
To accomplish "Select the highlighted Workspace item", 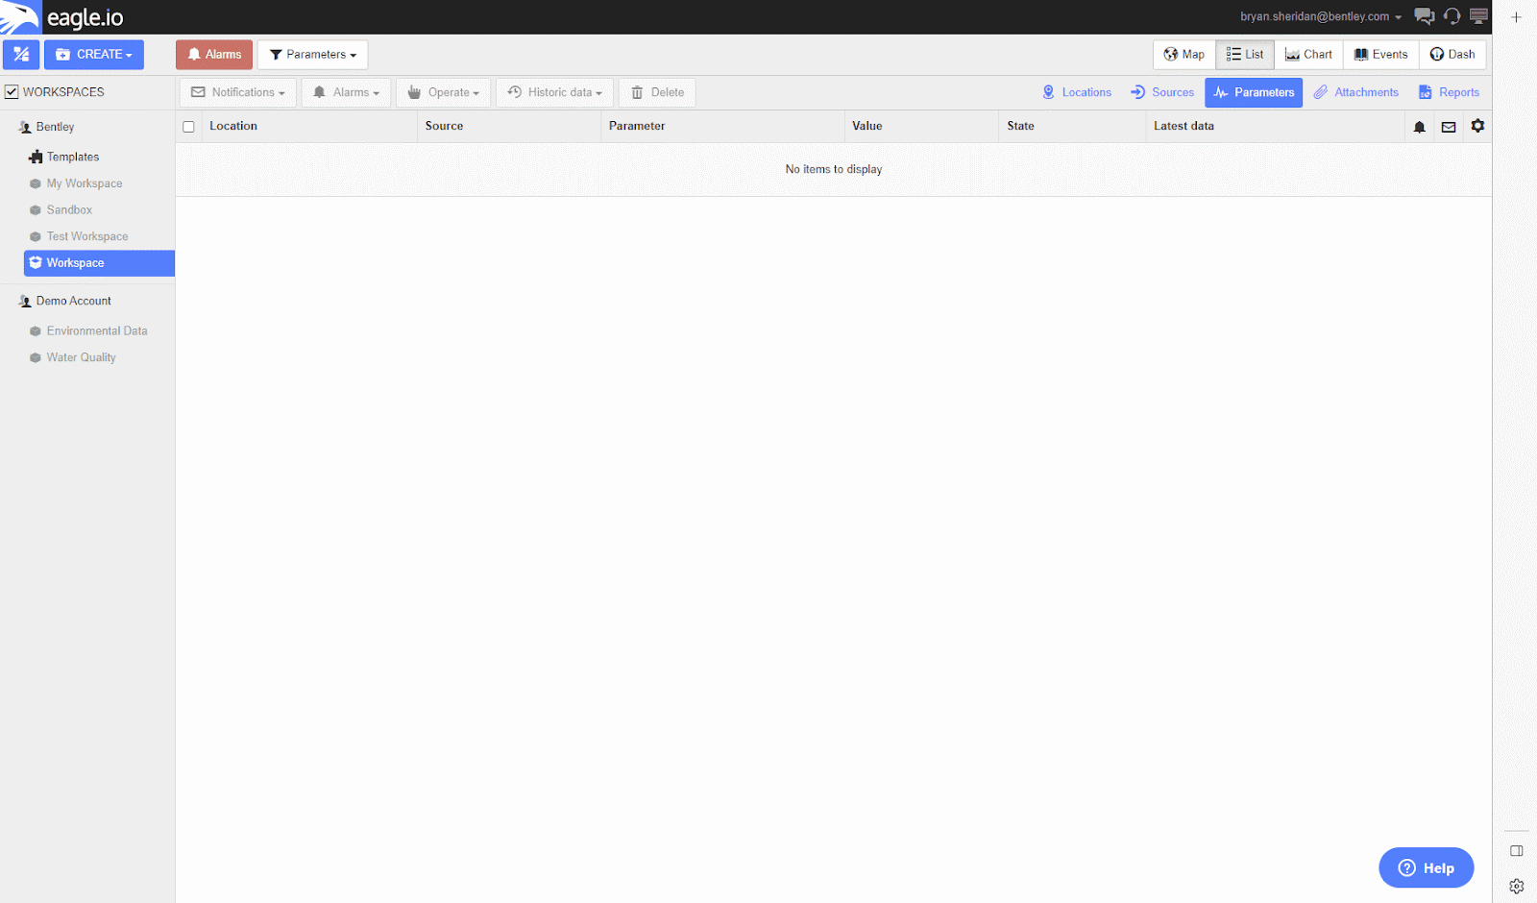I will tap(99, 263).
